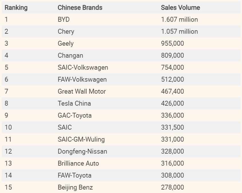Click the Chinese Brands column header
242x193 pixels.
pyautogui.click(x=80, y=8)
